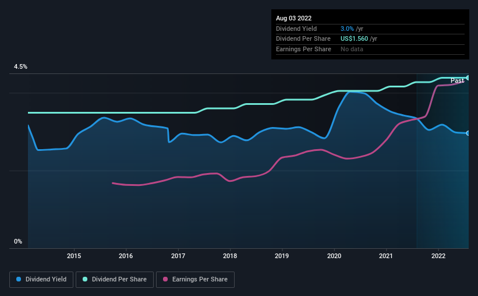Click the "No data" Earnings Per Share value
Screen dimensions: 478x296
352,50
